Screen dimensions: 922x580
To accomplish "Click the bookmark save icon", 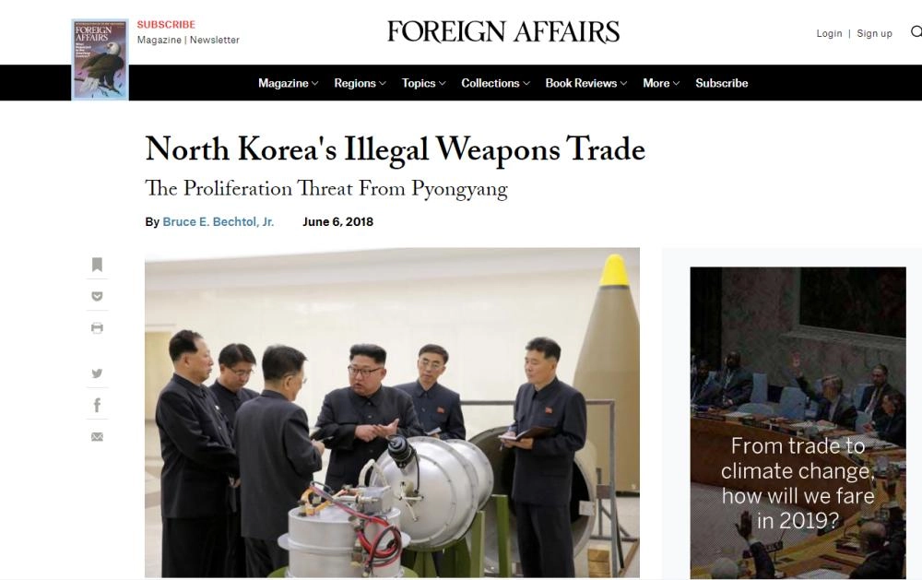I will pos(97,265).
